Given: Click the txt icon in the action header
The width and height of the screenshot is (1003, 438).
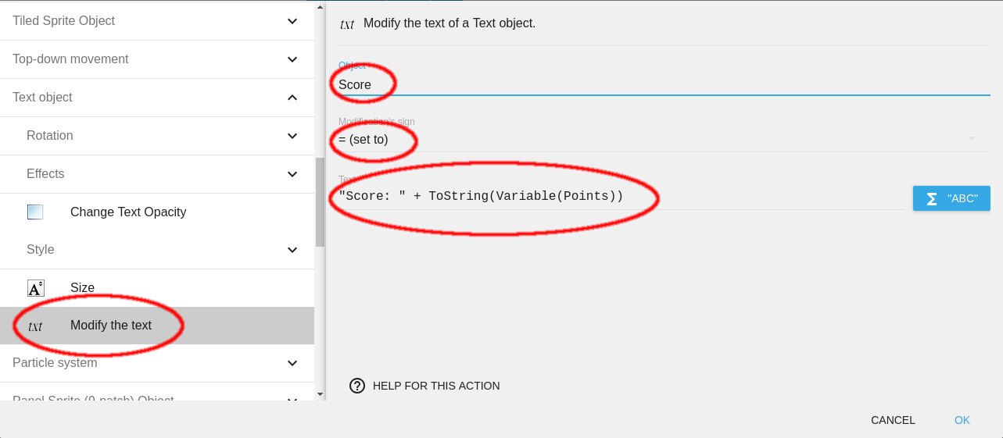Looking at the screenshot, I should tap(347, 24).
